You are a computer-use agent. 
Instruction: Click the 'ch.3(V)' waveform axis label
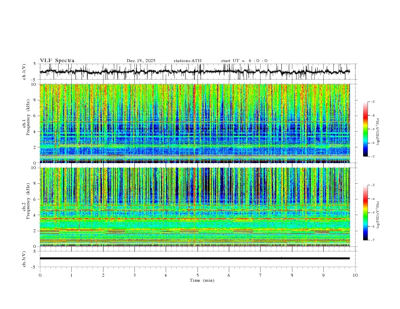(x=24, y=259)
